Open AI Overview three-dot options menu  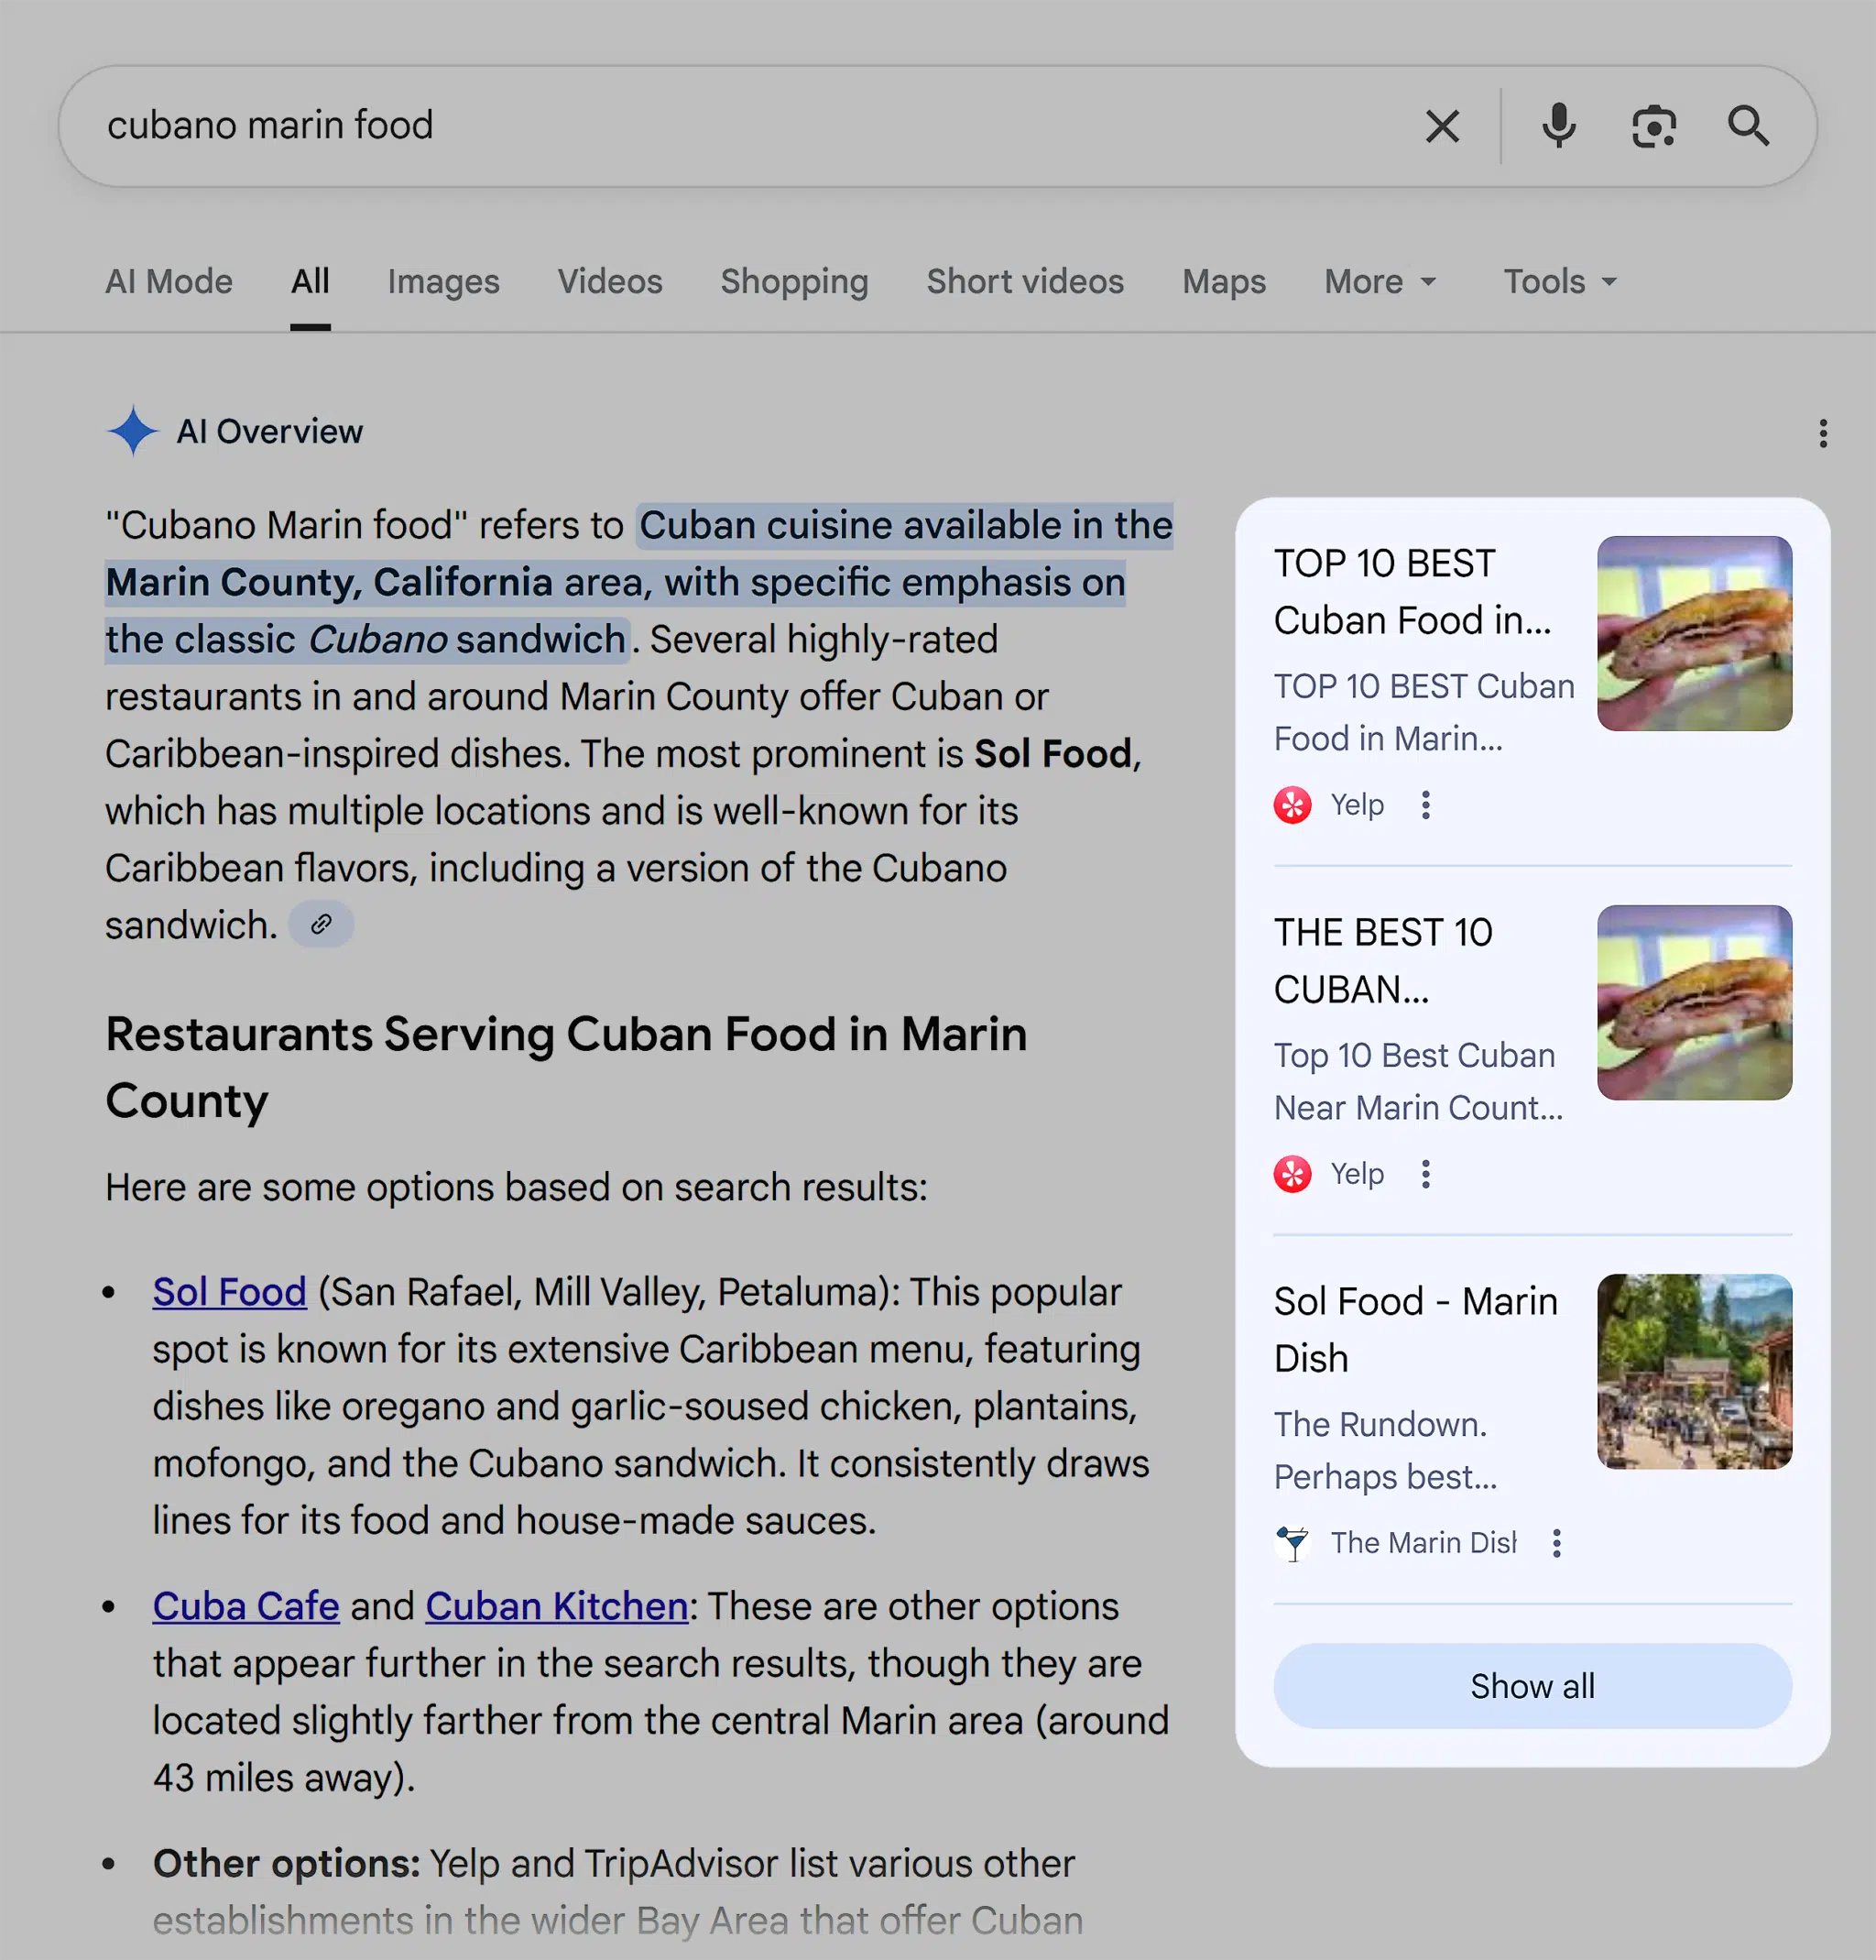pyautogui.click(x=1823, y=433)
